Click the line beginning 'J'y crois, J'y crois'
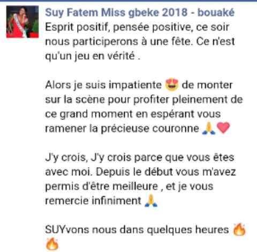257x252 pixels. tap(140, 158)
